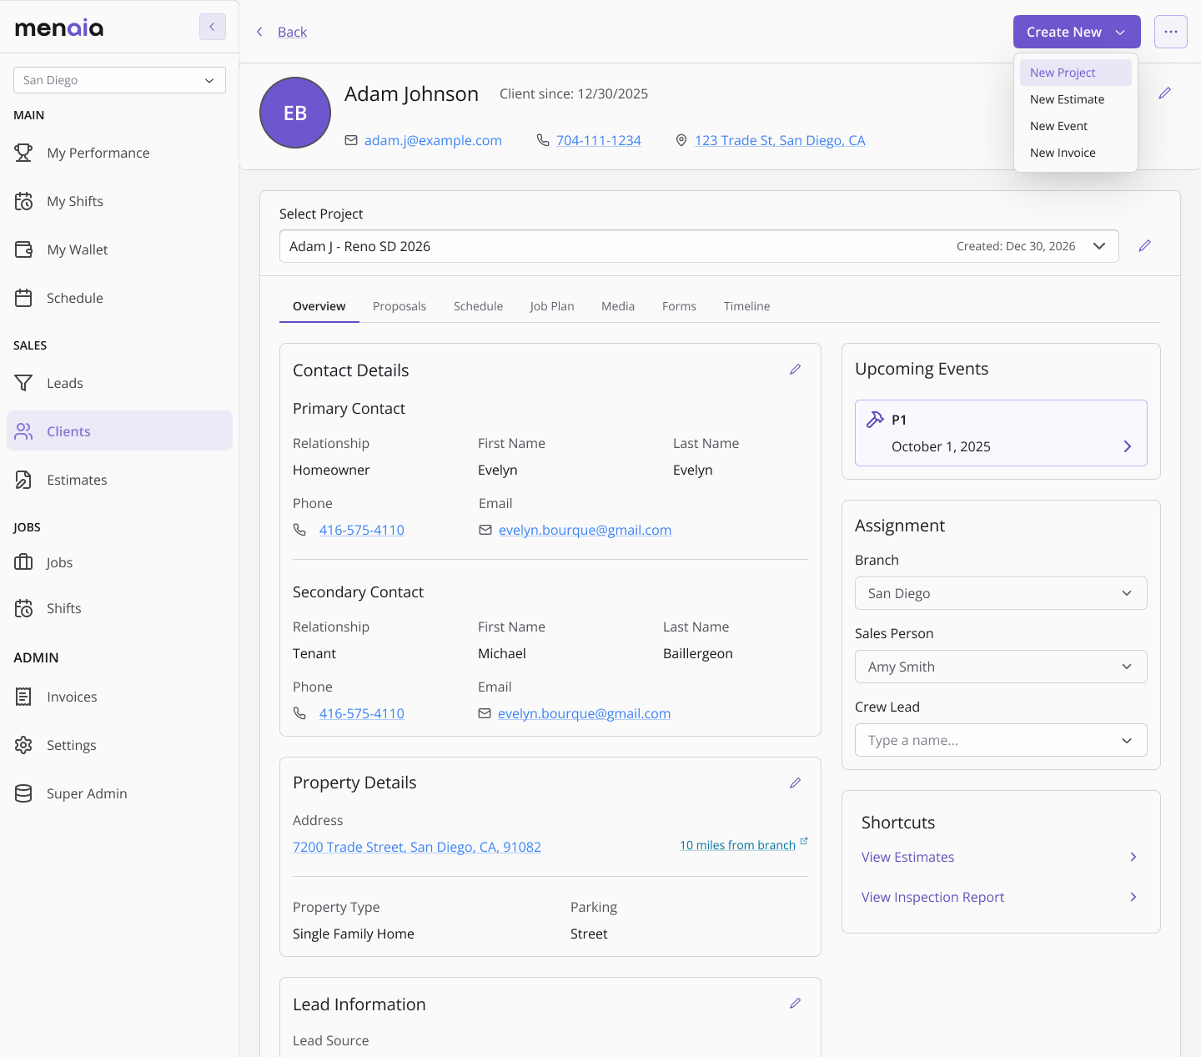Switch to the Job Plan tab
Image resolution: width=1201 pixels, height=1057 pixels.
[x=552, y=306]
